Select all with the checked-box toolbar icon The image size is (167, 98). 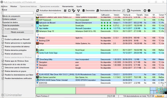pos(65,11)
